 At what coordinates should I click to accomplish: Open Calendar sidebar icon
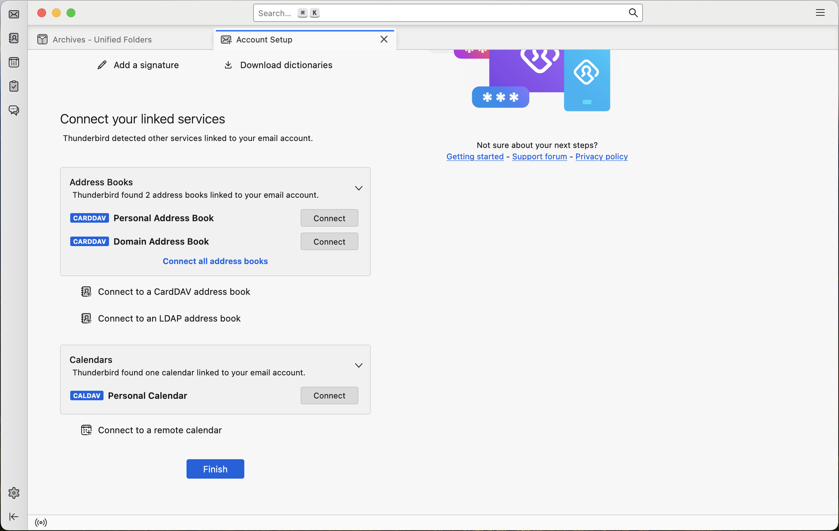click(14, 63)
